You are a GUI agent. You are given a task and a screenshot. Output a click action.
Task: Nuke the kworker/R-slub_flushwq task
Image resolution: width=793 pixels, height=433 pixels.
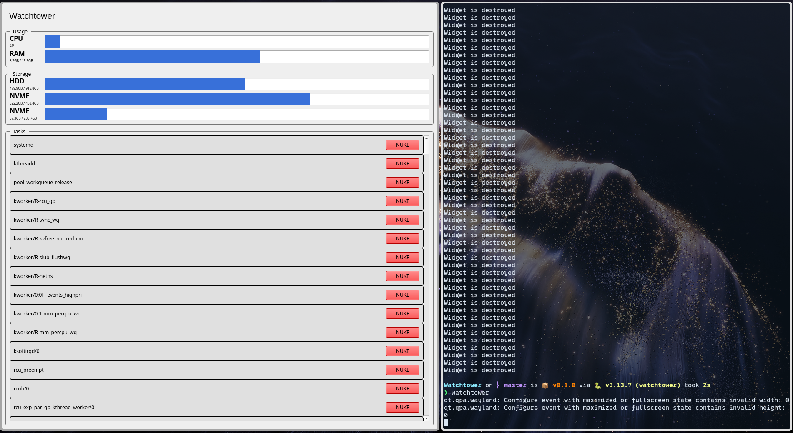pos(402,258)
